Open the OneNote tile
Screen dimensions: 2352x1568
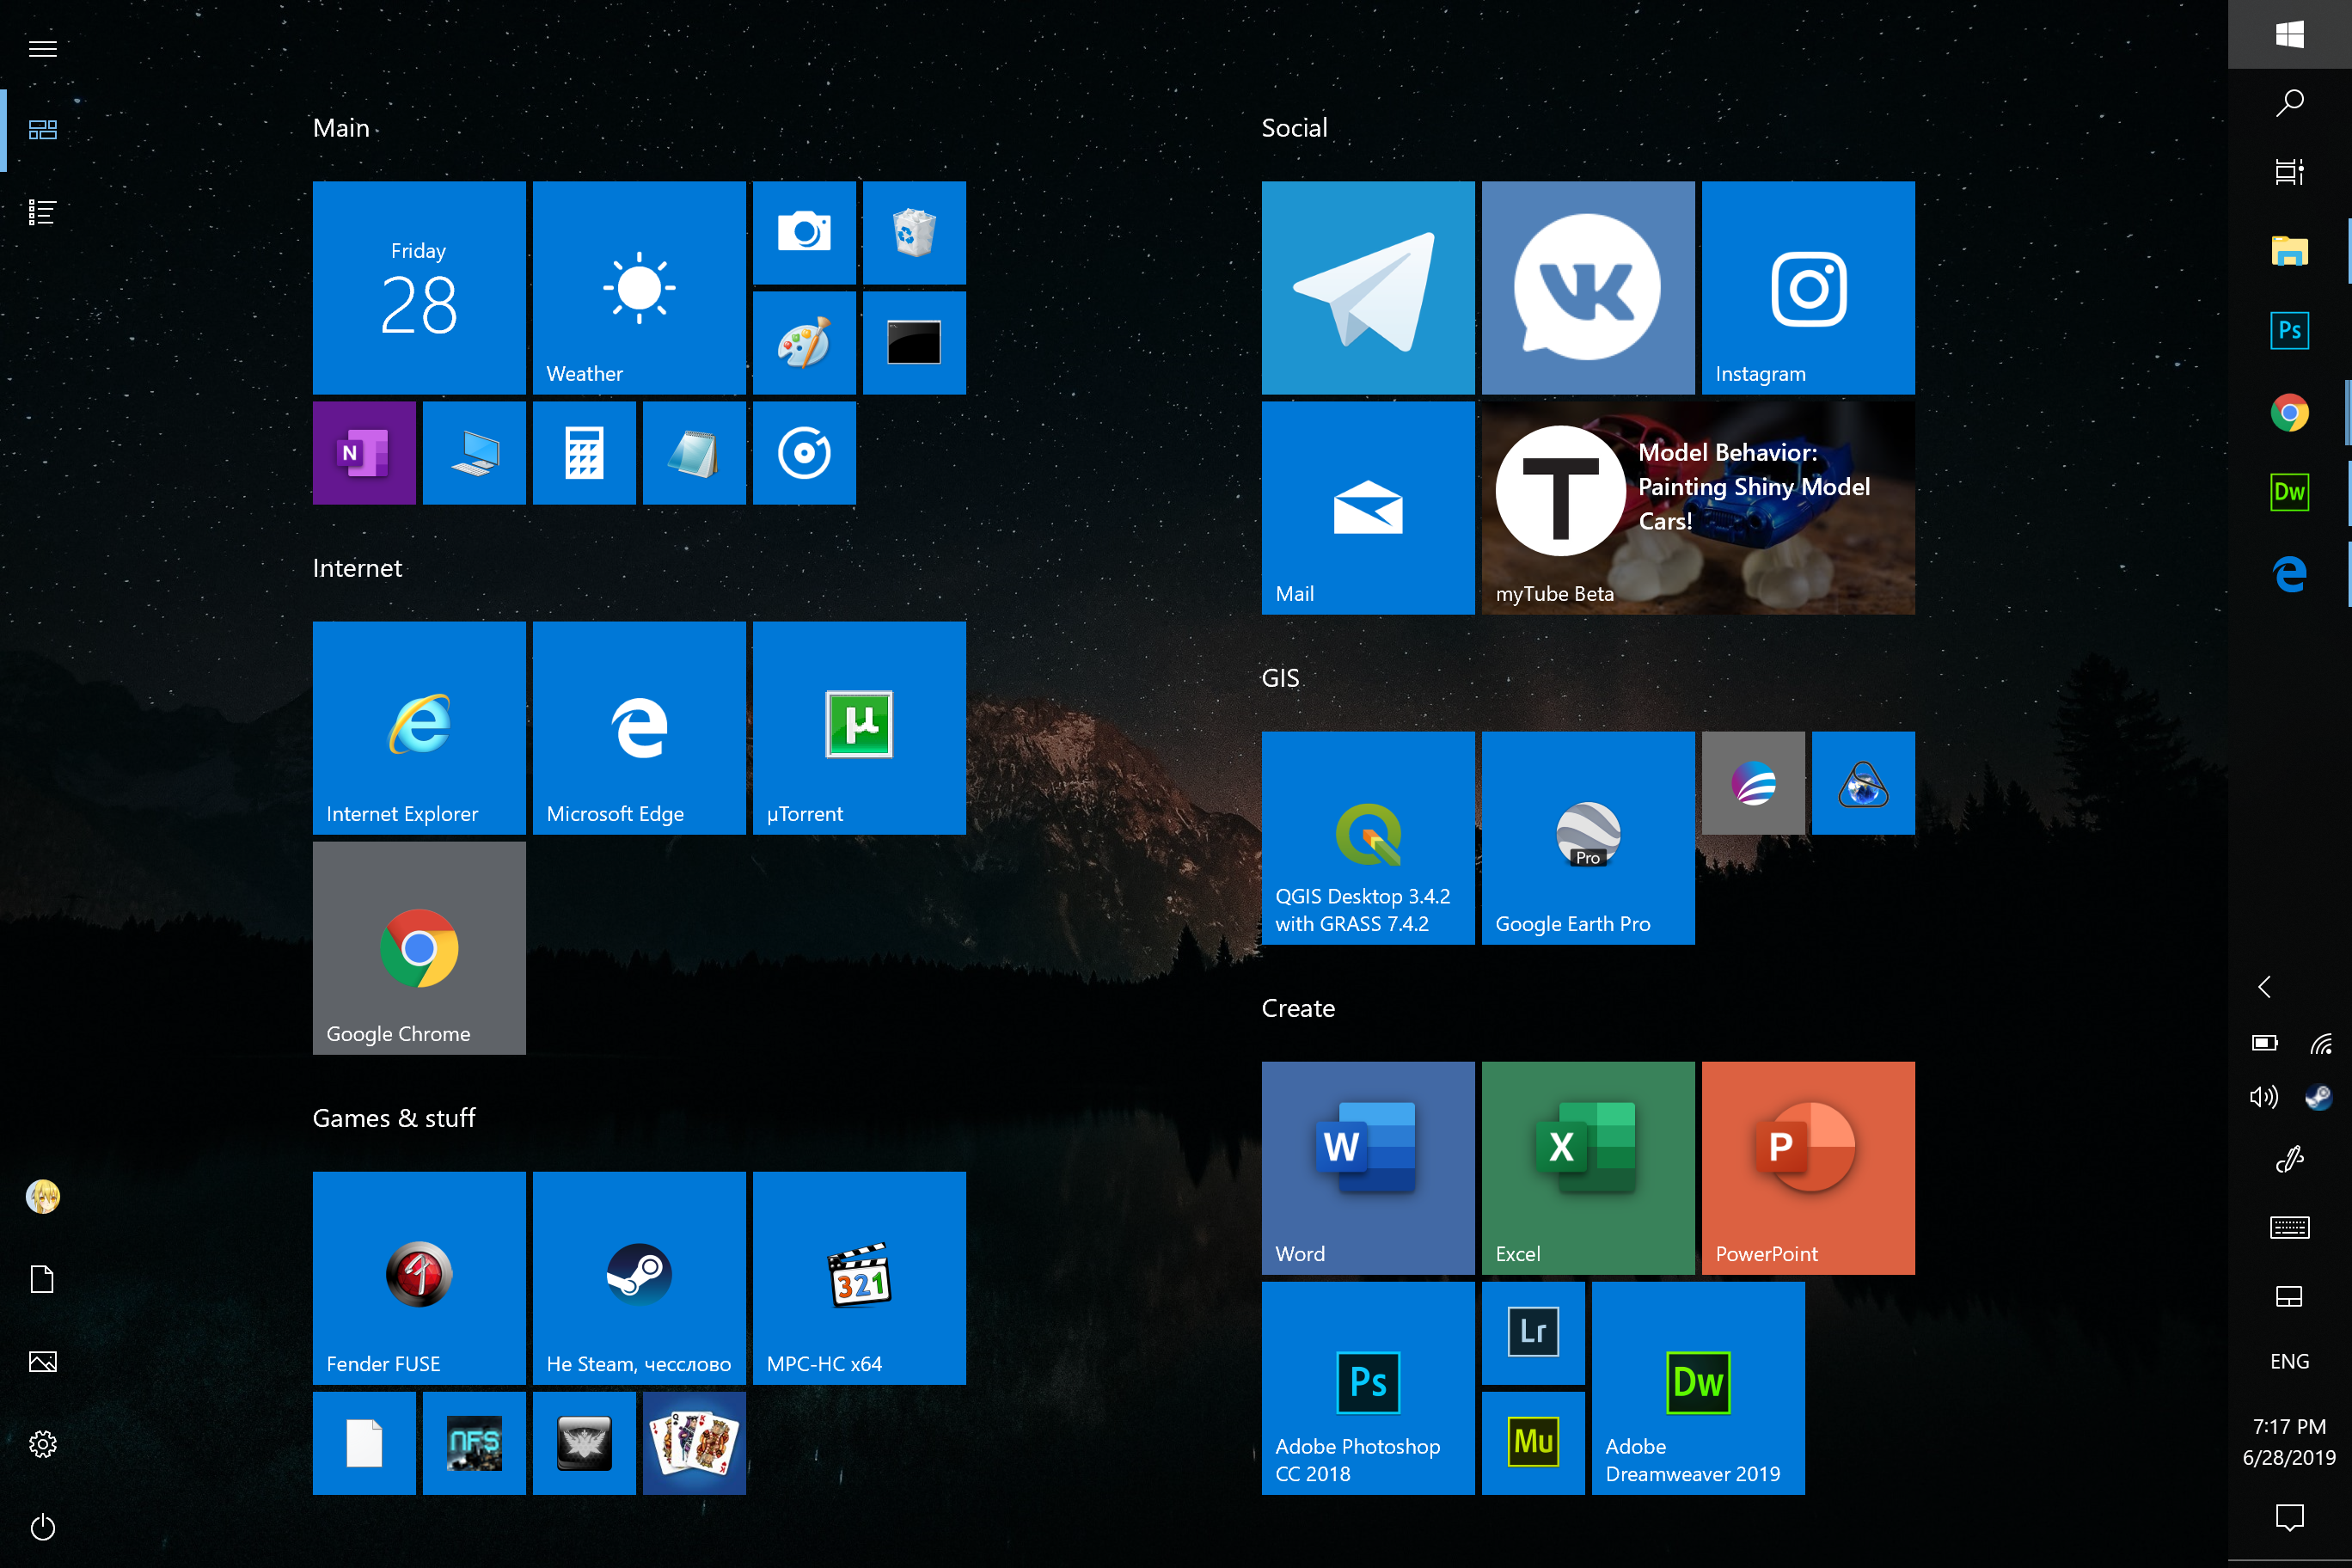[364, 453]
